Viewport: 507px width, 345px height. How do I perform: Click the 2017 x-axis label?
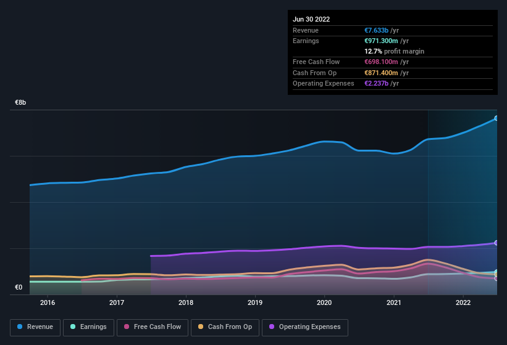pyautogui.click(x=117, y=302)
